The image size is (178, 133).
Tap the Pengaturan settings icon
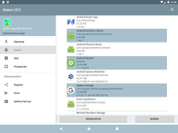[6, 66]
